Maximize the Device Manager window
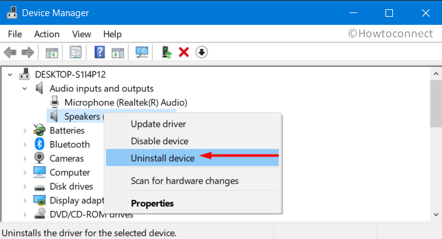 click(x=389, y=13)
